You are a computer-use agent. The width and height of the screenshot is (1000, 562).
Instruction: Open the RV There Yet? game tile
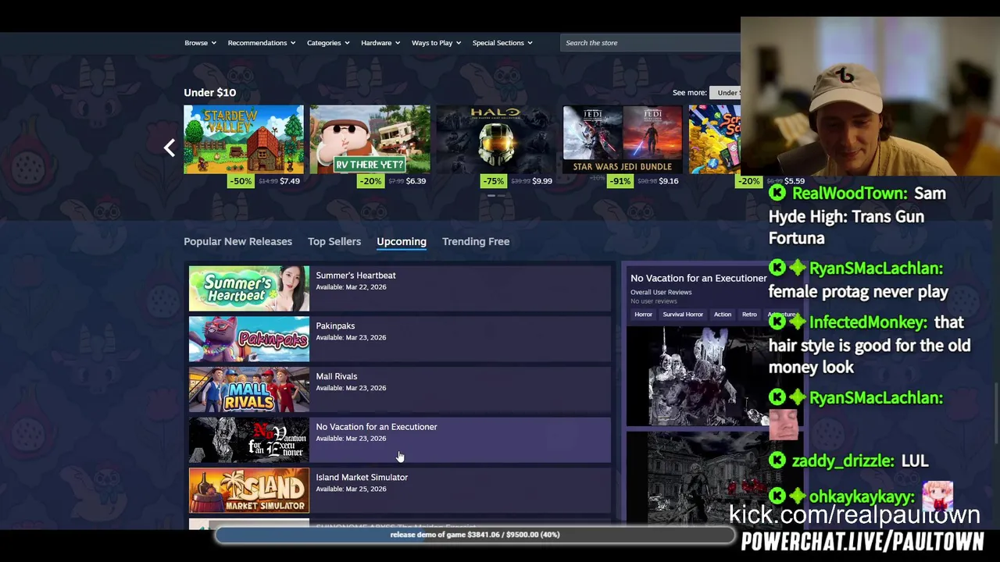click(x=370, y=139)
